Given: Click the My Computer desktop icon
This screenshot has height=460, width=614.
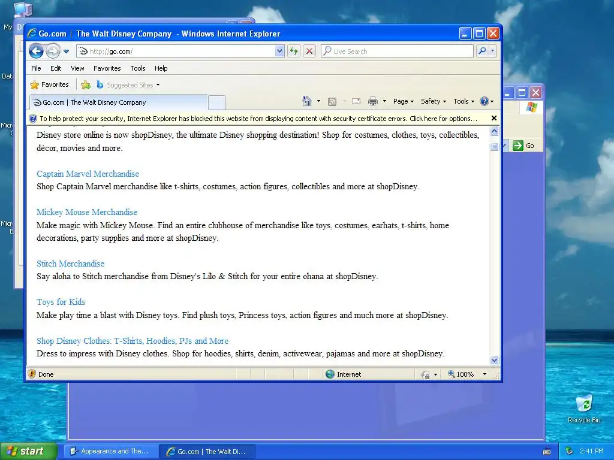Looking at the screenshot, I should point(23,10).
